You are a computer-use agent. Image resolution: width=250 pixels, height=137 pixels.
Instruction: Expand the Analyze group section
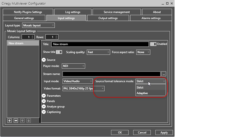pyautogui.click(x=44, y=107)
